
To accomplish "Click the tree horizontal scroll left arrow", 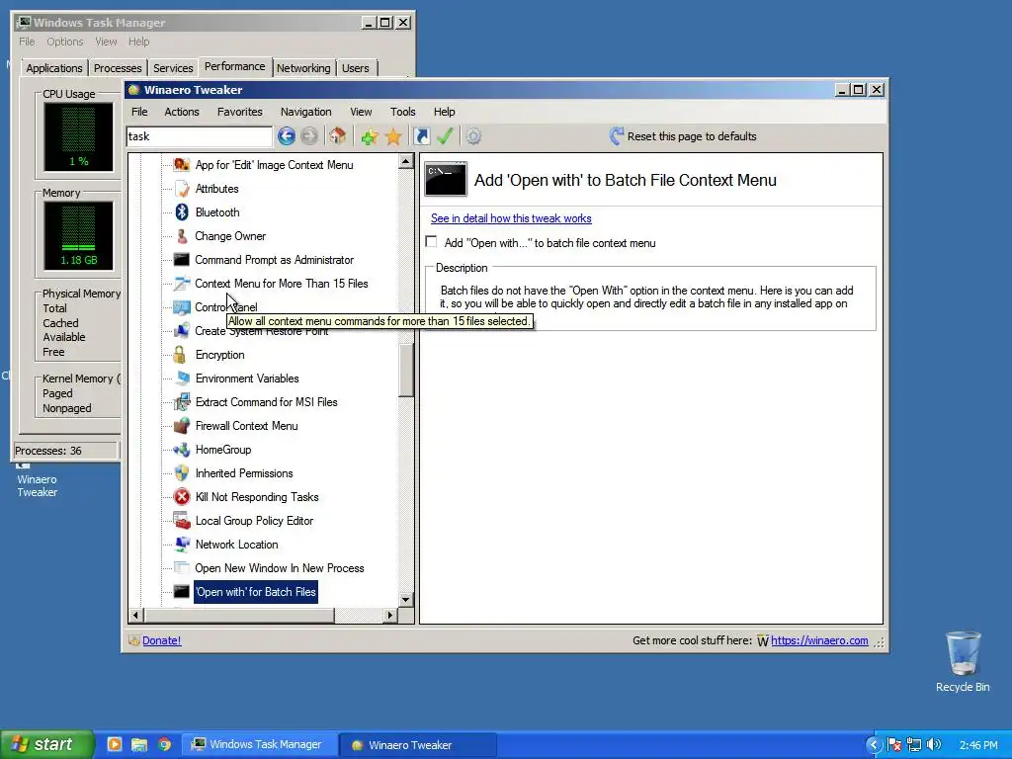I will (x=134, y=615).
